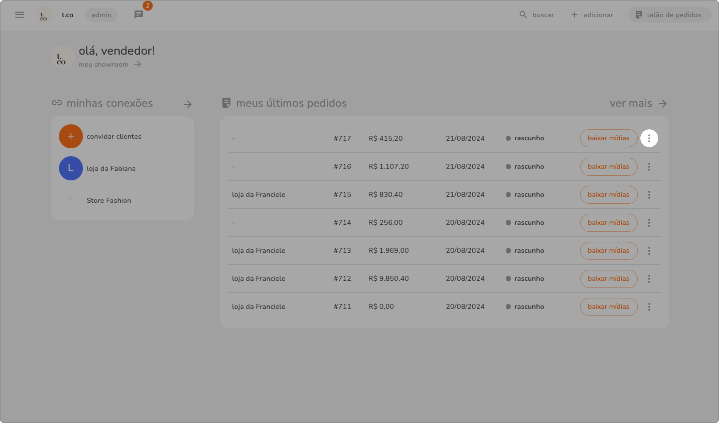Click baixar mídias for order #712
Viewport: 719px width, 423px height.
[x=608, y=279]
